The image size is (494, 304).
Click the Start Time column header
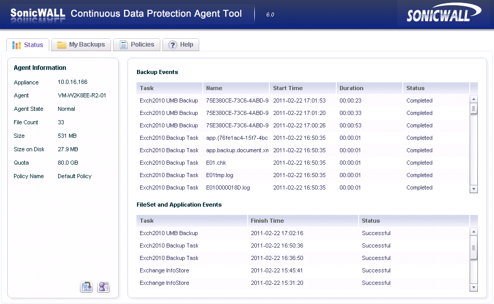click(303, 89)
